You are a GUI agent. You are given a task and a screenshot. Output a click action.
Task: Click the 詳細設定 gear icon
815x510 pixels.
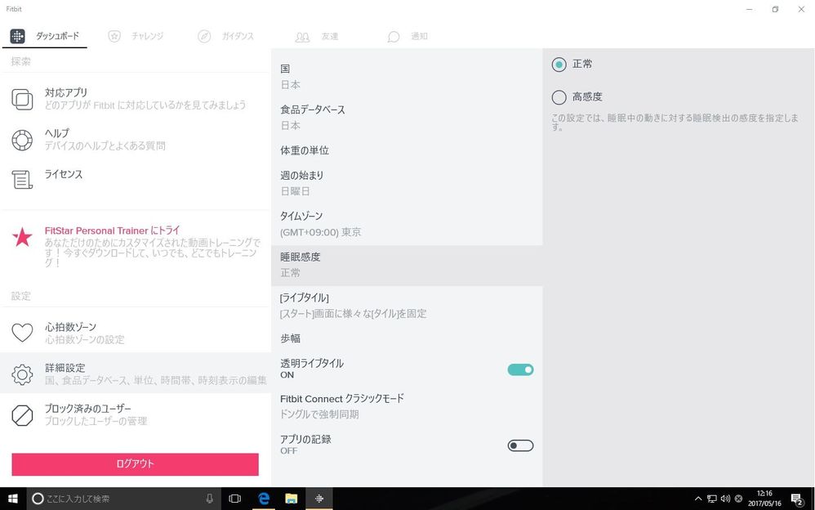pyautogui.click(x=22, y=374)
